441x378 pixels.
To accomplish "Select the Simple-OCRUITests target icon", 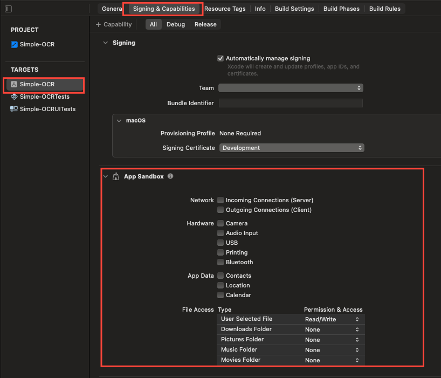I will (14, 109).
